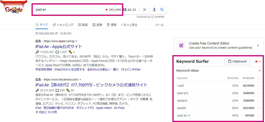Open the Air Pods sitelink
Viewport: 265px width, 122px height.
[119, 108]
